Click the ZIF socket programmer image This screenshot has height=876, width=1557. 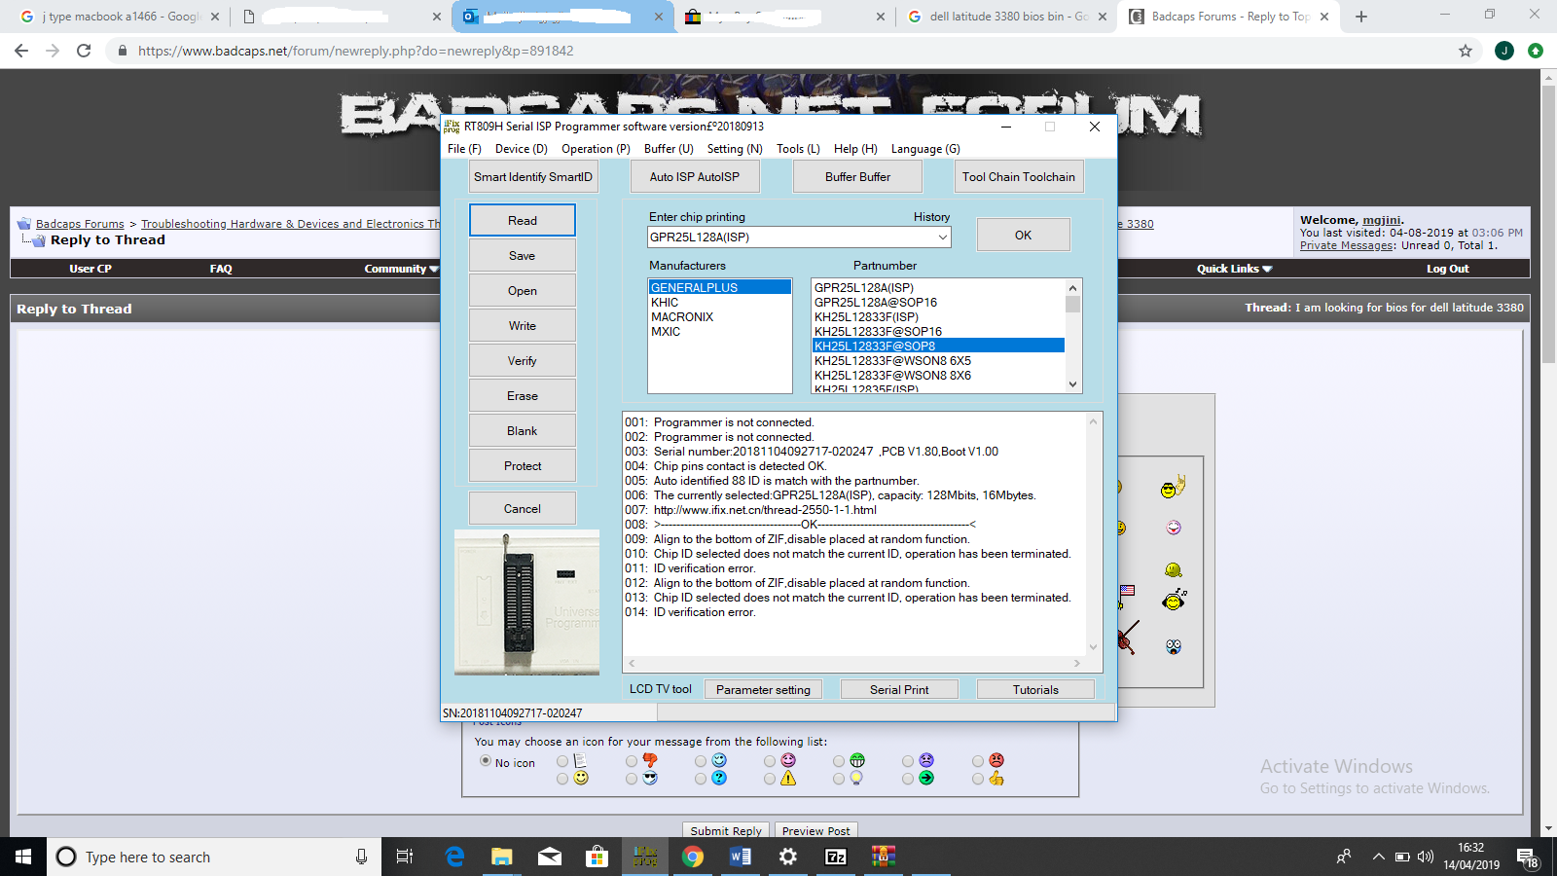[x=526, y=602]
